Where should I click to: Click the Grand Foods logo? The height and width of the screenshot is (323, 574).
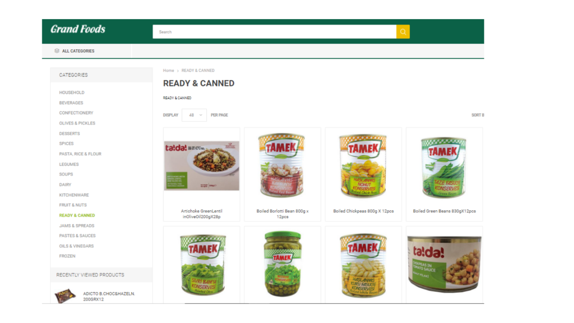point(78,29)
